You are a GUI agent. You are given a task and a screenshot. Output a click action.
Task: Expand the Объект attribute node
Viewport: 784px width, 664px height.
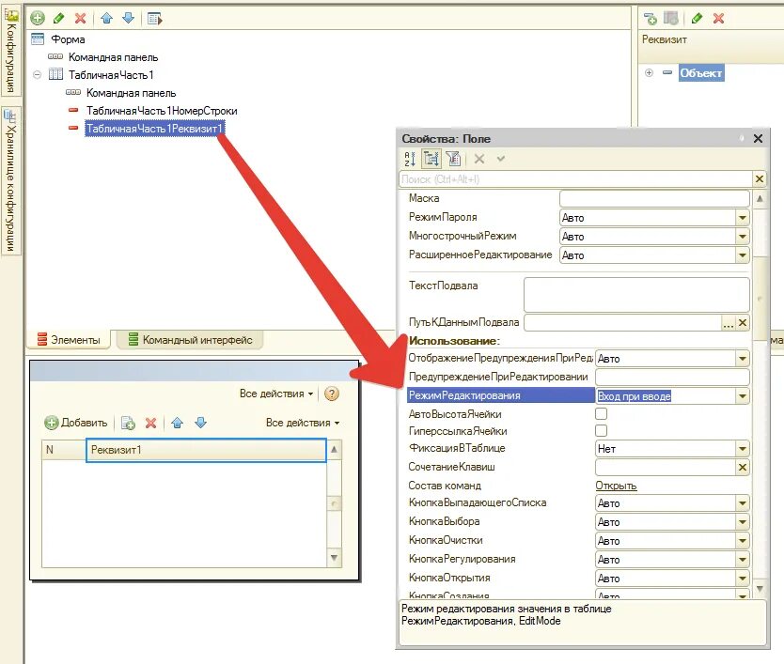pyautogui.click(x=649, y=73)
